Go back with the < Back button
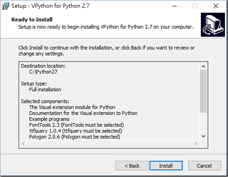Viewport: 228px width, 177px height. pos(132,165)
